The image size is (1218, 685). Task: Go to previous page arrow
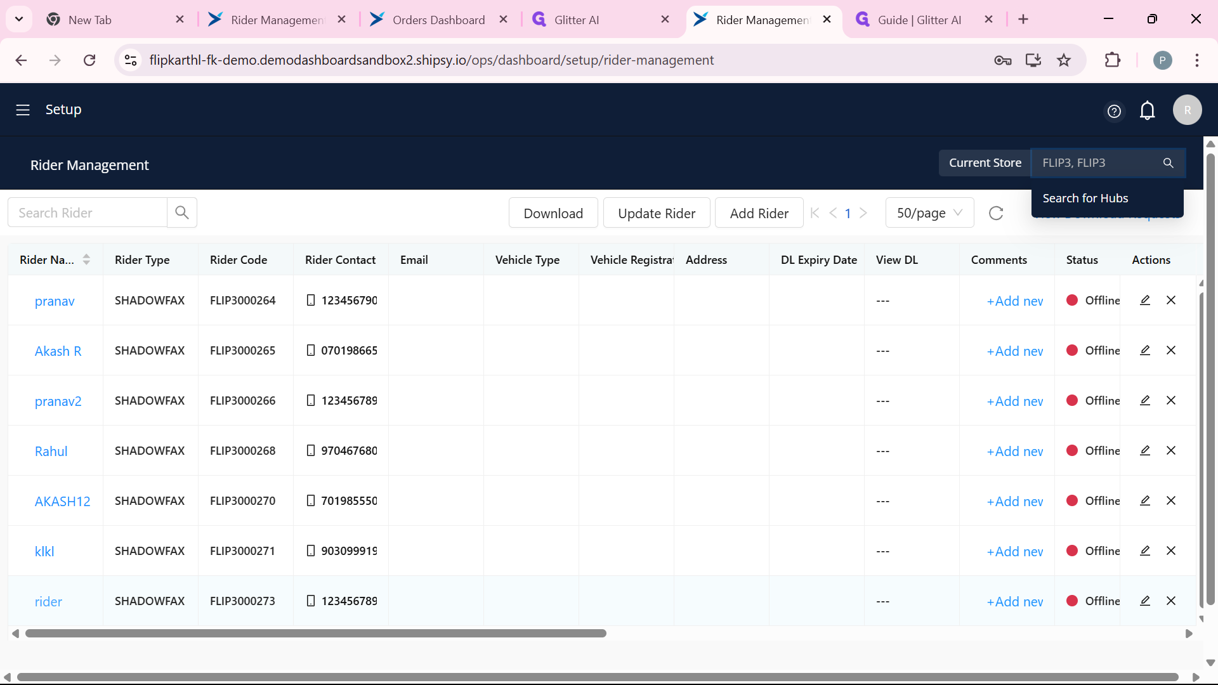tap(833, 213)
